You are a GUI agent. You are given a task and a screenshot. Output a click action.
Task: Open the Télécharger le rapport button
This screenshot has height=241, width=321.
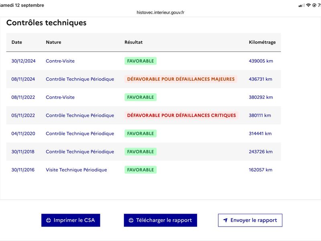pyautogui.click(x=160, y=220)
